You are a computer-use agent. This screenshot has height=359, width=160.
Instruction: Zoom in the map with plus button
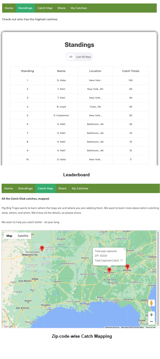click(x=152, y=315)
